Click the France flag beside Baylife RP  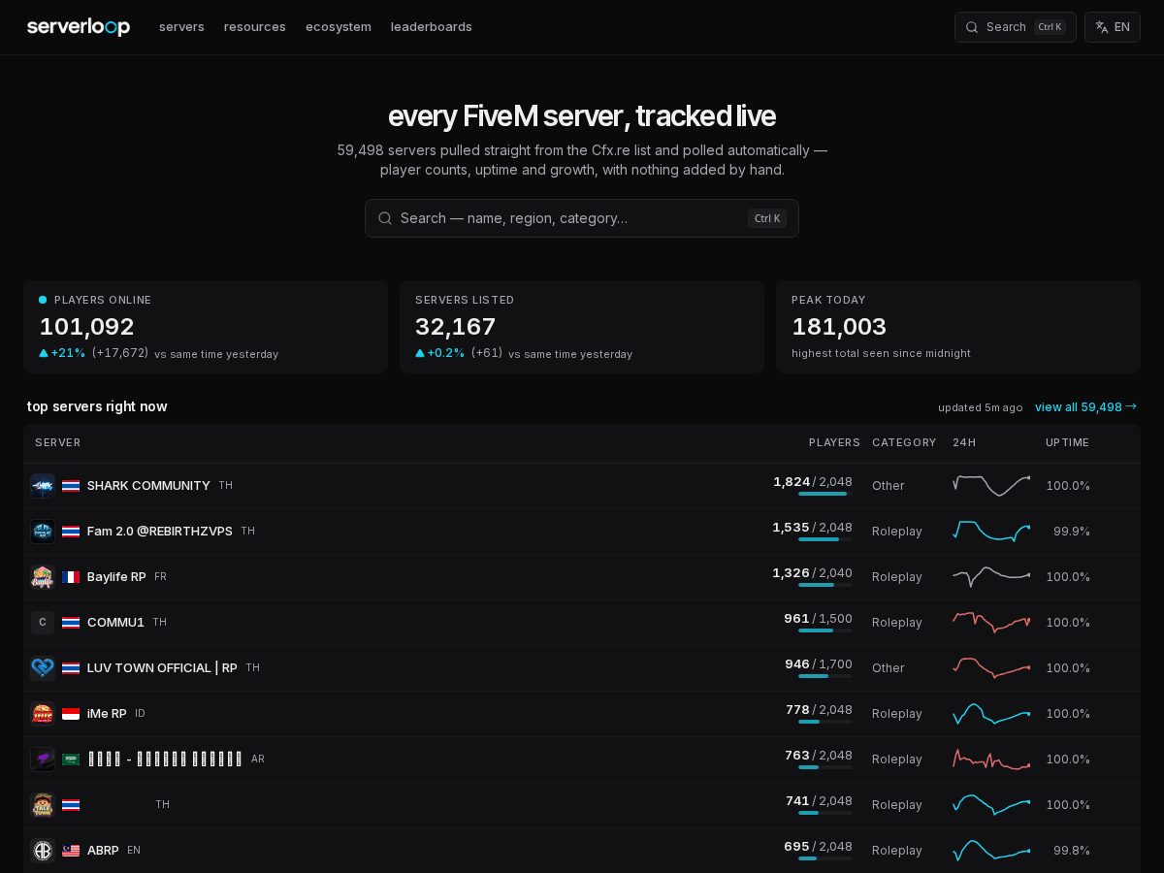71,577
